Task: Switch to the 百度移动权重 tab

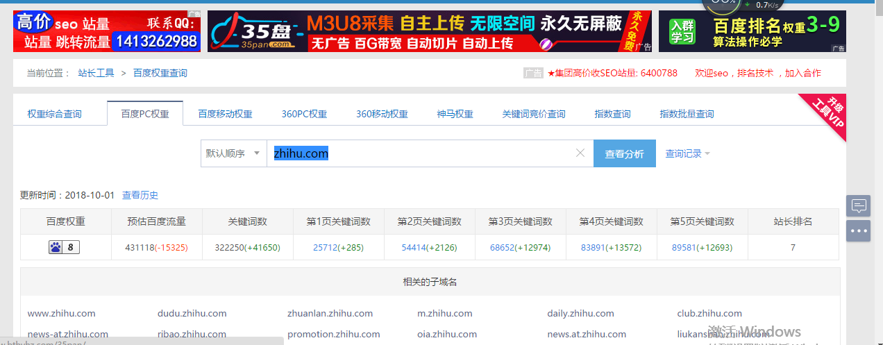Action: [x=225, y=114]
